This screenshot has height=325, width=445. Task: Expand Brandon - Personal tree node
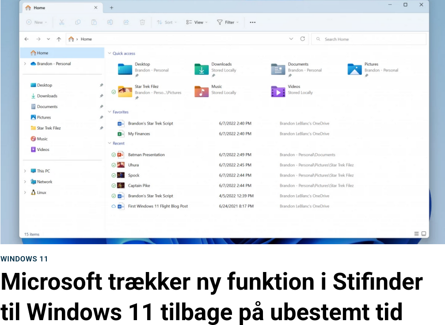[x=25, y=64]
